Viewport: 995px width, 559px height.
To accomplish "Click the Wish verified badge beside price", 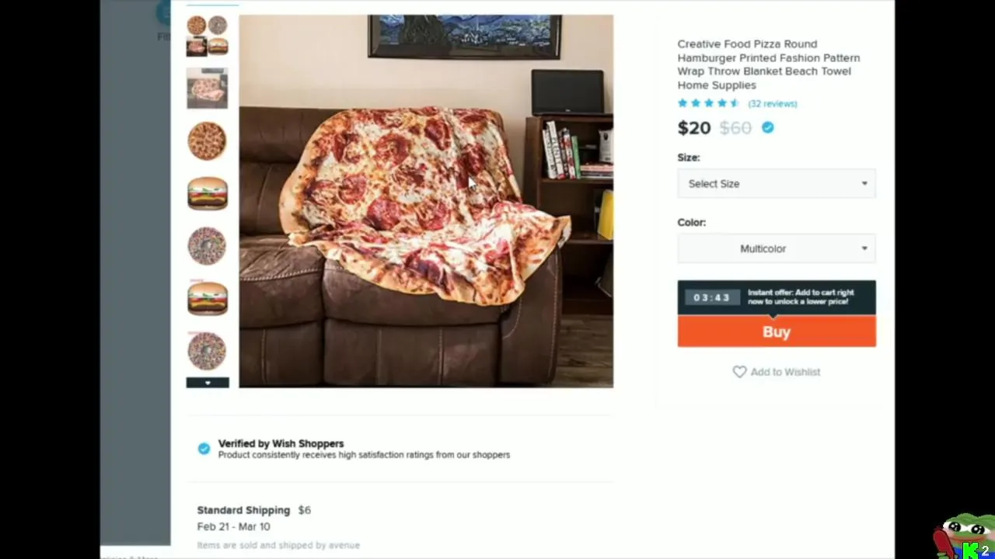I will coord(768,127).
